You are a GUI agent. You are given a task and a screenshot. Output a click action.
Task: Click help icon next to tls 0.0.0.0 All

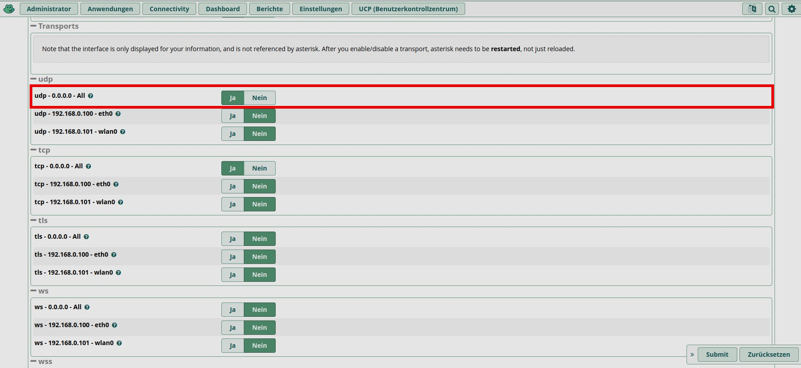[86, 237]
